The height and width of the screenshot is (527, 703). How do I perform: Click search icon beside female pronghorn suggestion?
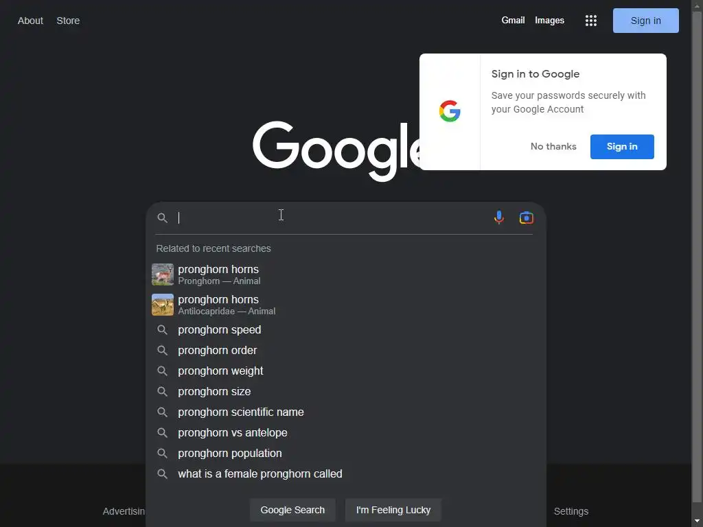coord(162,474)
